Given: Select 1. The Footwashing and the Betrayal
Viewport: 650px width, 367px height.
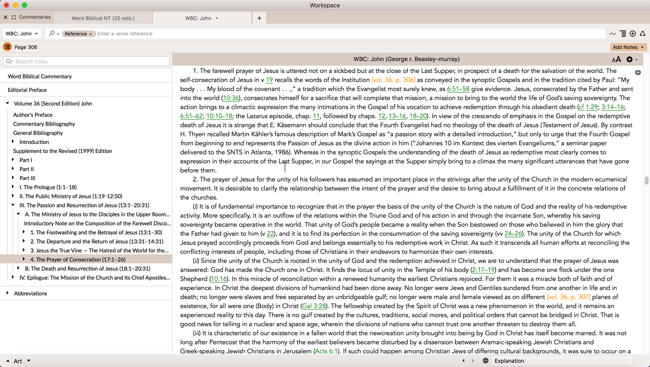Looking at the screenshot, I should tap(96, 233).
